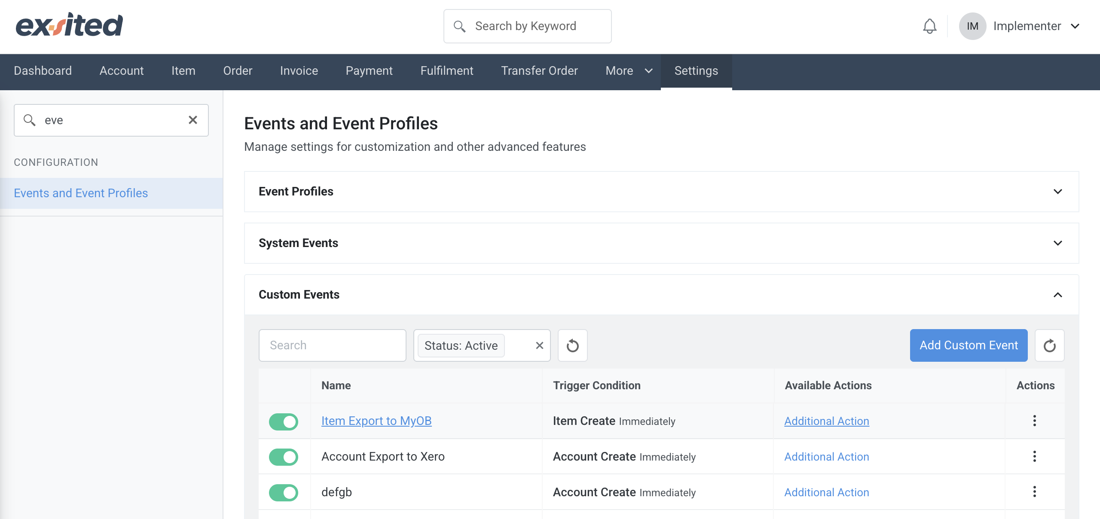1100x519 pixels.
Task: Navigate to the Fulfilment tab
Action: [x=447, y=71]
